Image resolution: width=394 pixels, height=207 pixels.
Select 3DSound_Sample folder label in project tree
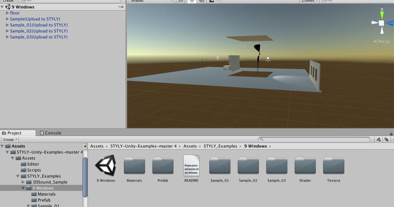tap(50, 182)
